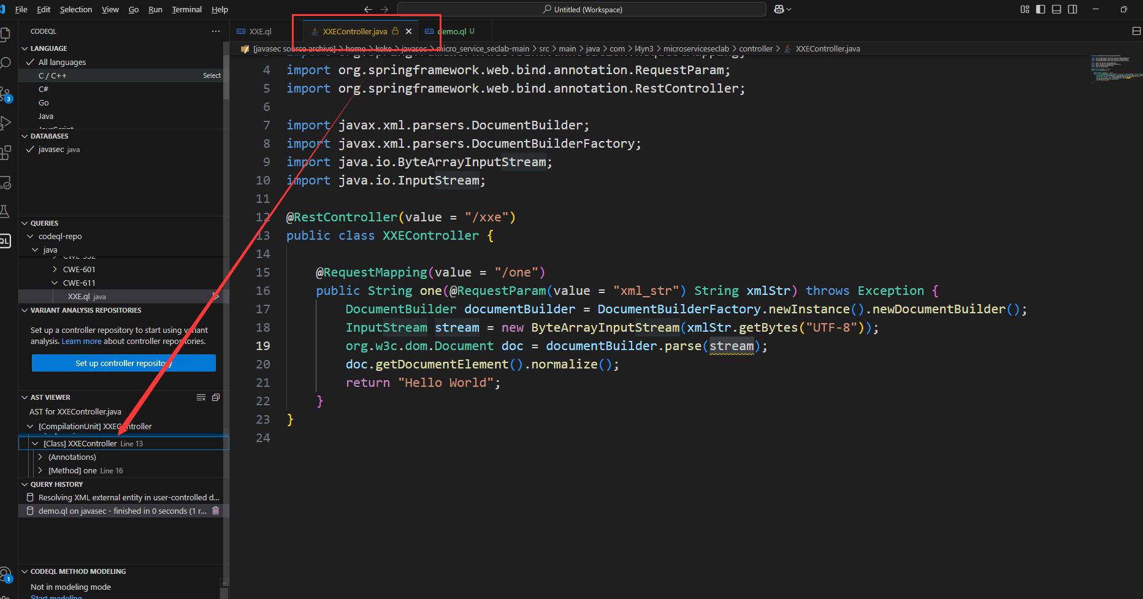The image size is (1143, 599).
Task: Open the Extensions view
Action: (5, 152)
